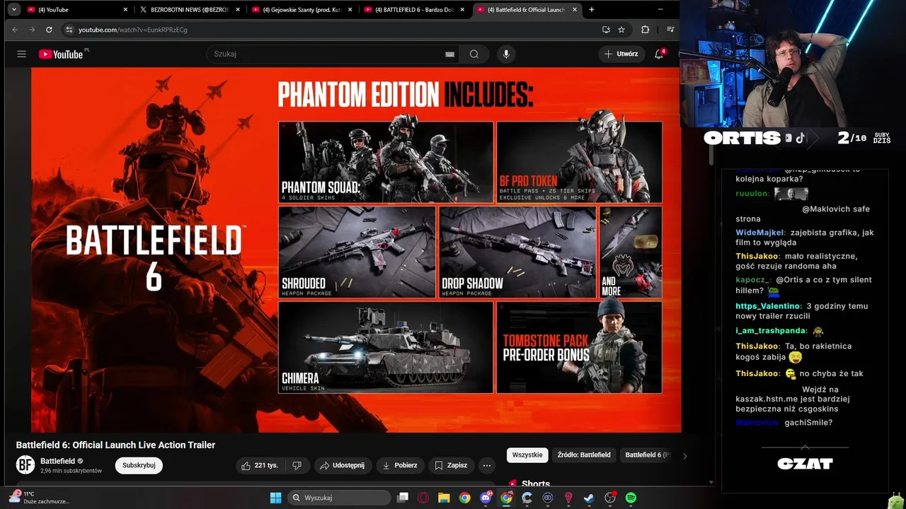Click the Subskrybuj button

[x=139, y=465]
